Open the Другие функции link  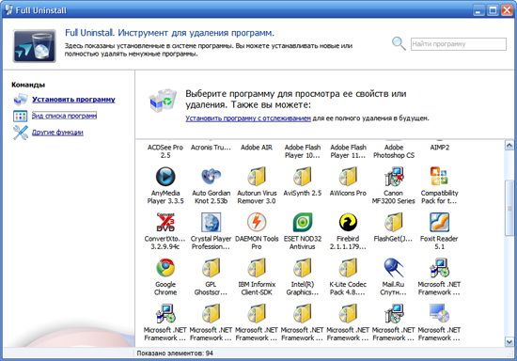[57, 133]
